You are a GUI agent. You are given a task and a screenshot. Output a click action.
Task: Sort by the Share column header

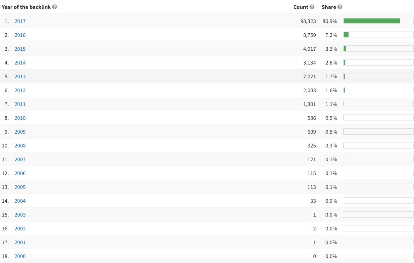(329, 7)
